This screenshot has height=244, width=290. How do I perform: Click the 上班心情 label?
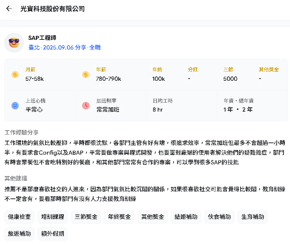point(35,101)
